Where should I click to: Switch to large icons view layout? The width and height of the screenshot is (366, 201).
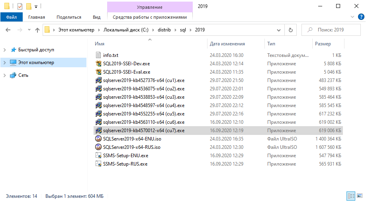360,196
